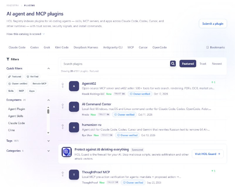The width and height of the screenshot is (235, 187).
Task: Switch to the Claude Code tab
Action: click(x=17, y=47)
